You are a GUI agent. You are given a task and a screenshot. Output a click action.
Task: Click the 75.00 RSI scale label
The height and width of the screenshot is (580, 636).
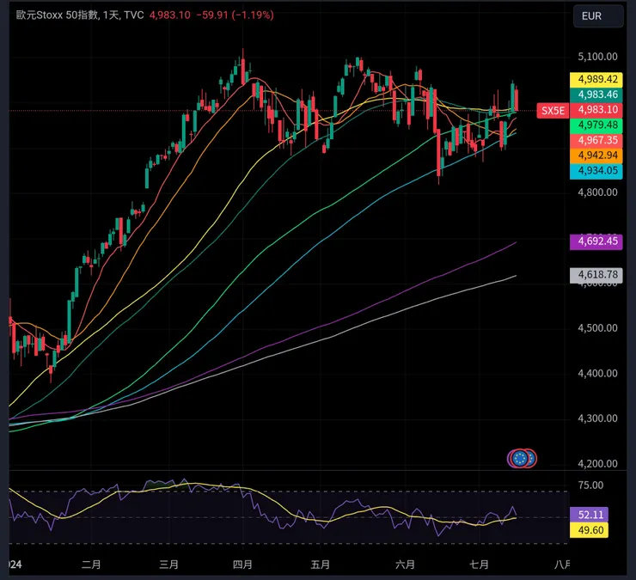(x=590, y=485)
